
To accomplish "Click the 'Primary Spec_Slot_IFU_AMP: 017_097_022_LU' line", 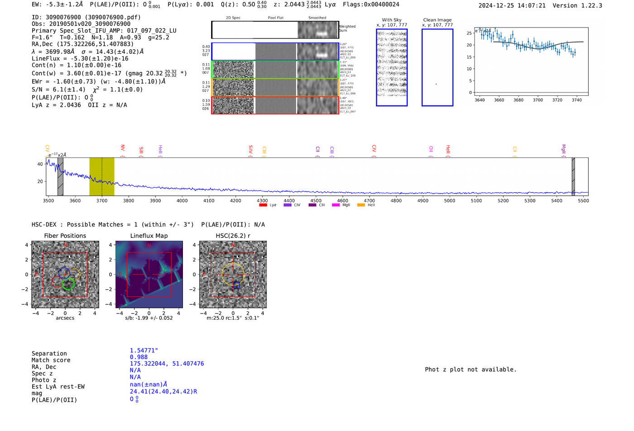I will tap(104, 31).
